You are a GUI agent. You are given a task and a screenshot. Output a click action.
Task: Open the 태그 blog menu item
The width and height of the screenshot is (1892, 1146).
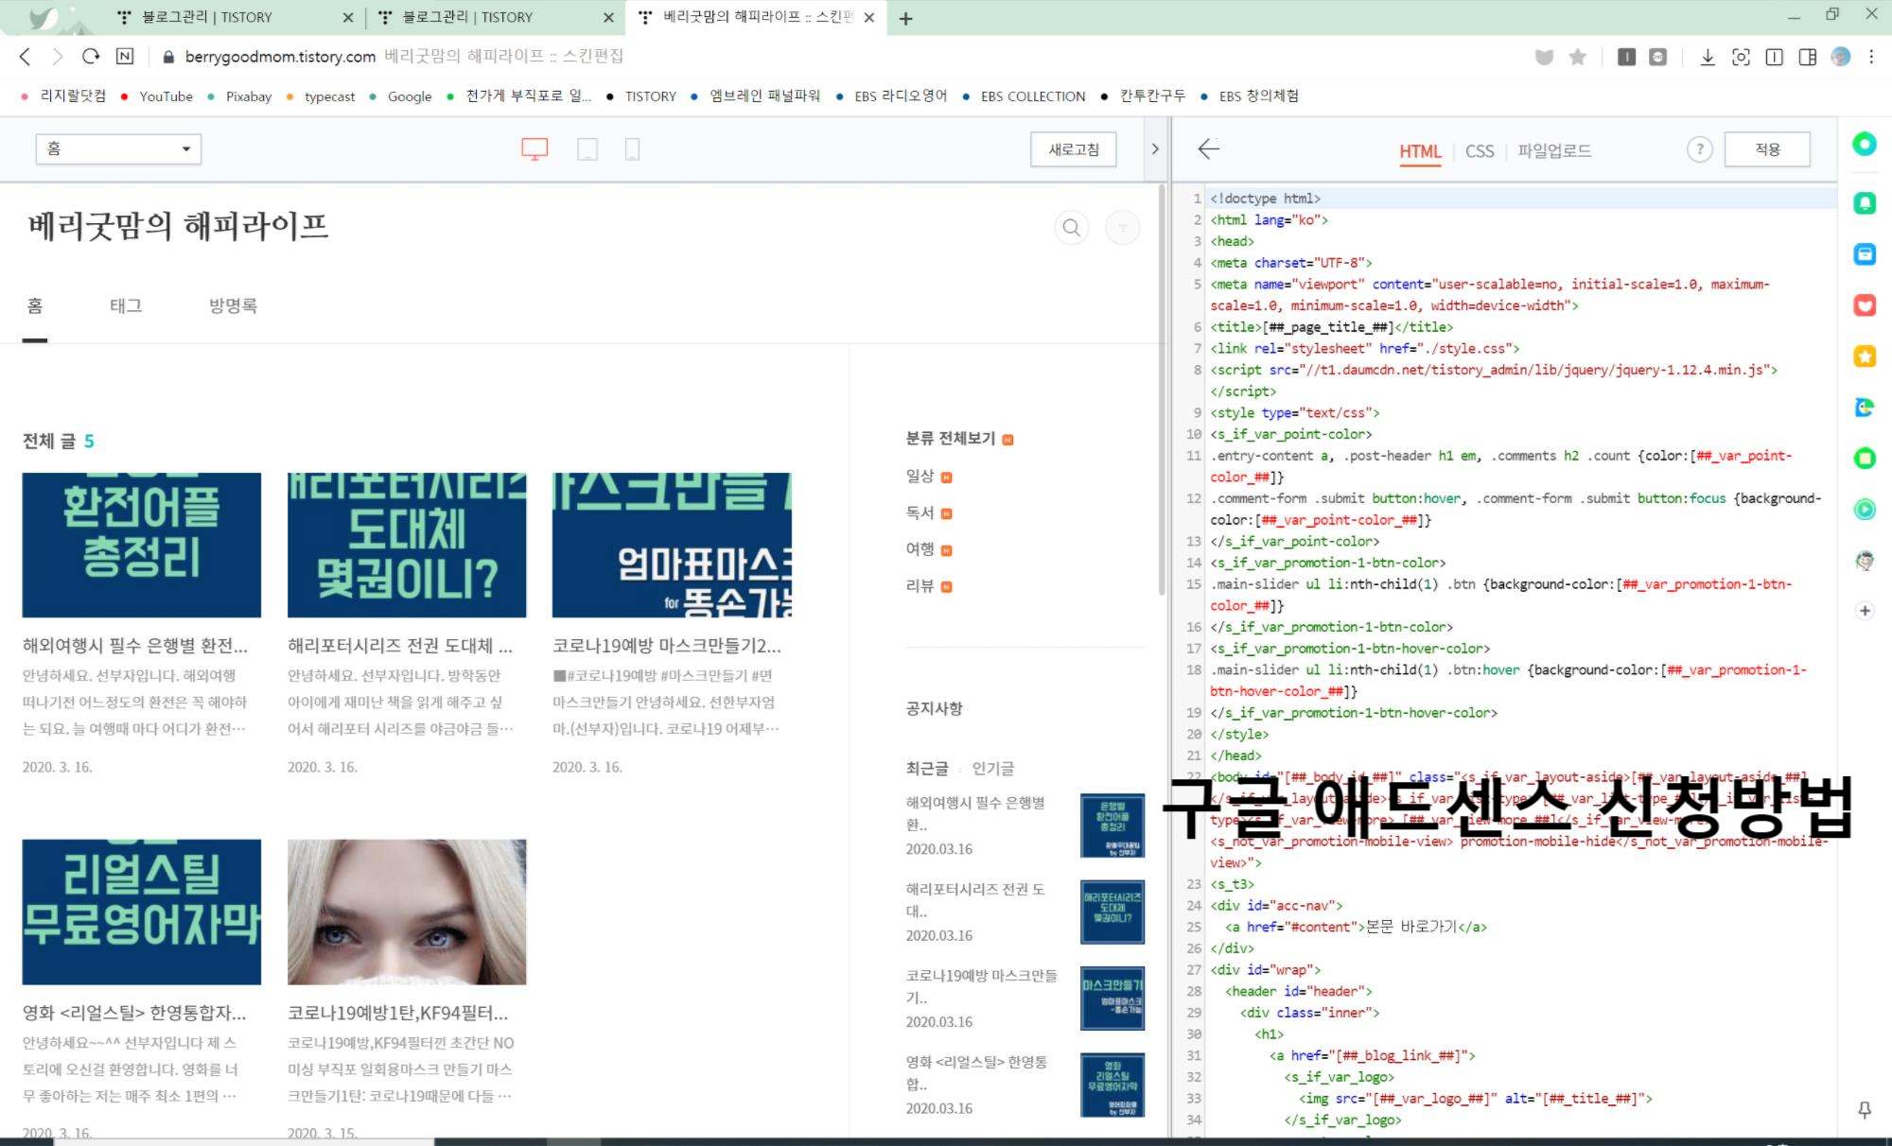coord(126,305)
